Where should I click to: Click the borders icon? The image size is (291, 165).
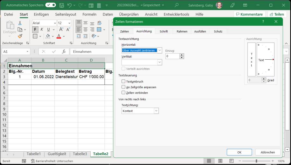(x=35, y=36)
